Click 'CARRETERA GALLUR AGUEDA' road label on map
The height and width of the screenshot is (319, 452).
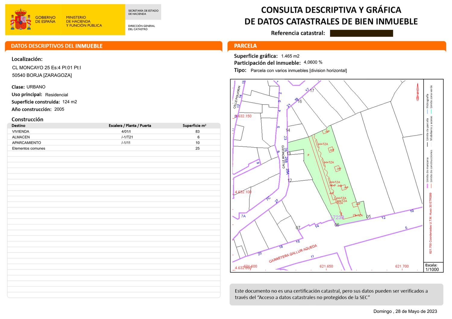293,254
